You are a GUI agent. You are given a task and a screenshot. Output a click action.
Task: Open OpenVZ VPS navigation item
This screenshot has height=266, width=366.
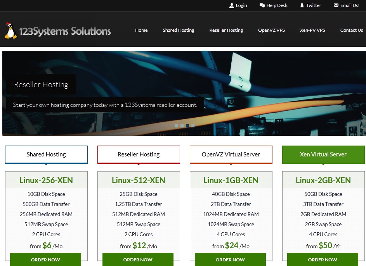271,30
